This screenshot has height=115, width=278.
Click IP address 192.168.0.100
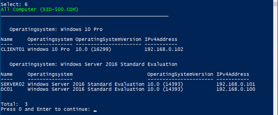(x=236, y=89)
